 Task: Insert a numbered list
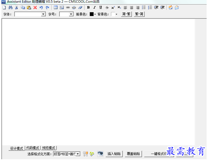tap(150, 8)
